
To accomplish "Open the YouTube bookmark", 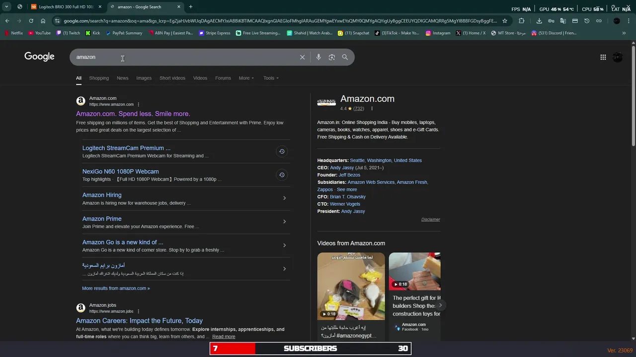I will coord(39,33).
